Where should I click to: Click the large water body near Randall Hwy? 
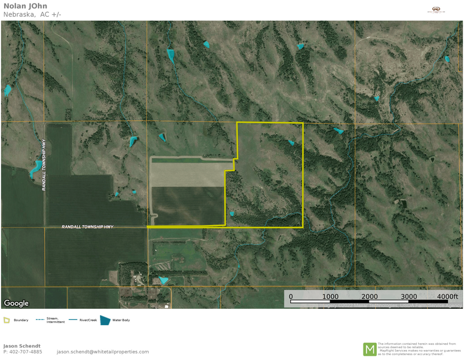click(36, 168)
